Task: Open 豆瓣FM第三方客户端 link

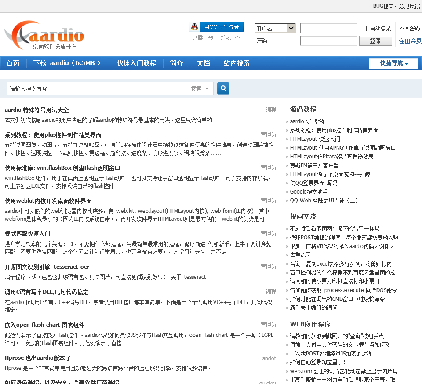Action: (314, 165)
